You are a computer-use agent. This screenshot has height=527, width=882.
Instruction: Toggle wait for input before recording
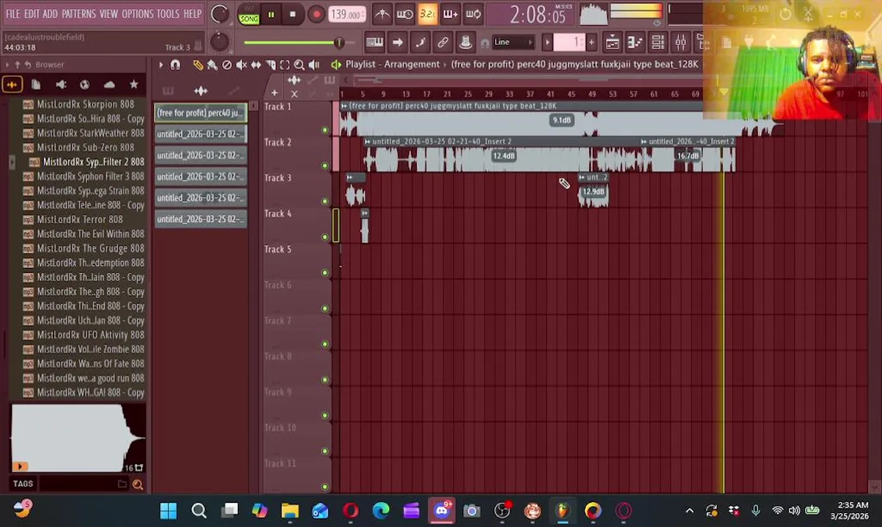404,14
